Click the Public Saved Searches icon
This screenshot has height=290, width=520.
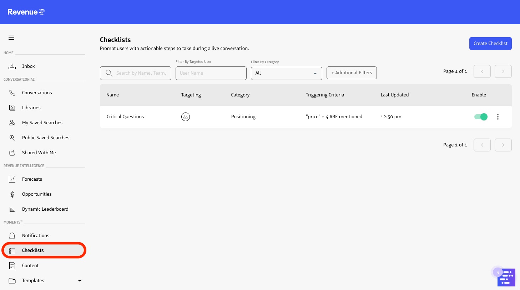12,137
